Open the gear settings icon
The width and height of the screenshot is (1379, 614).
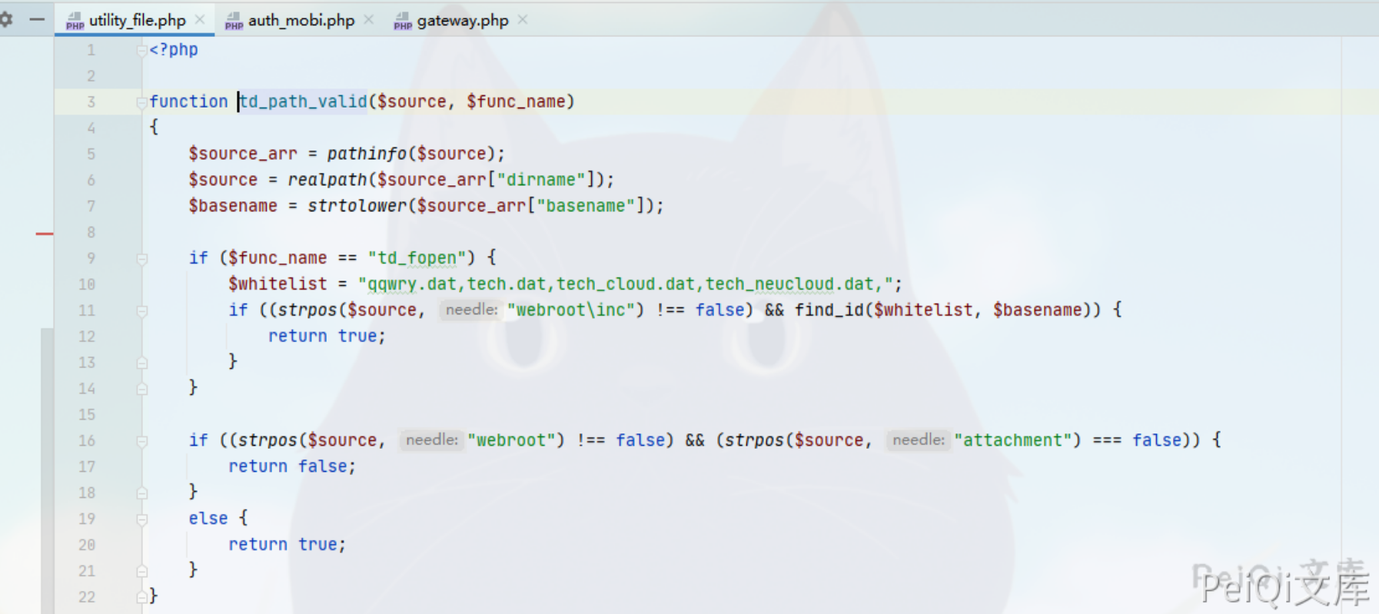pyautogui.click(x=6, y=19)
